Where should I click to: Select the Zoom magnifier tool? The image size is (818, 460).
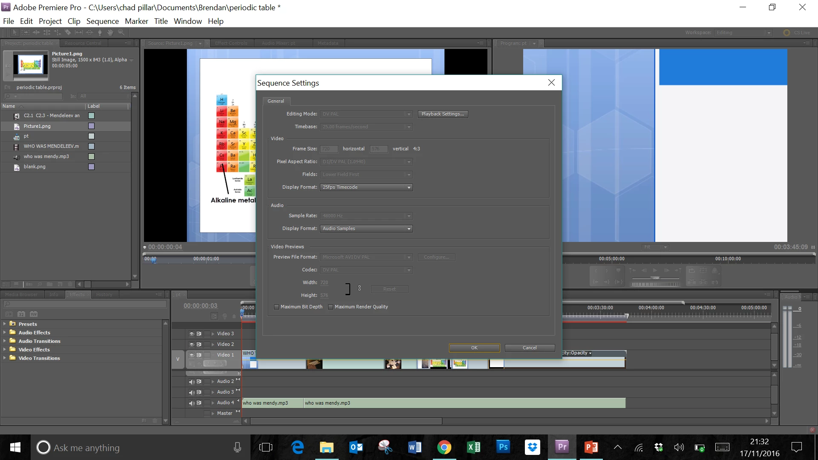(121, 32)
